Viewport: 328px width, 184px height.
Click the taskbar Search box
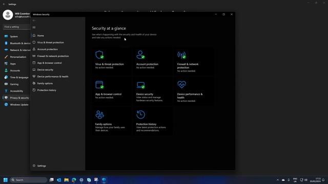[29, 180]
